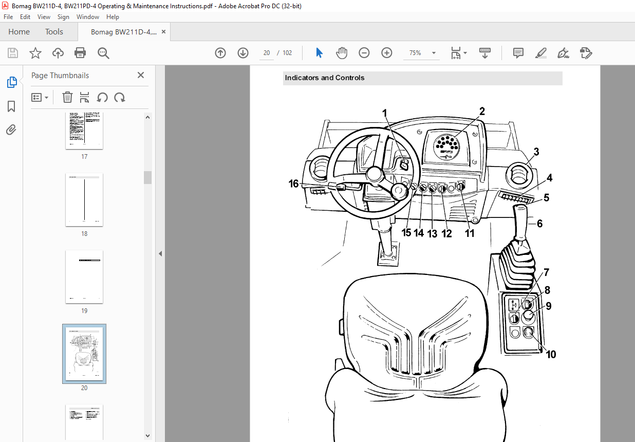Switch to the Home tab
Image resolution: width=635 pixels, height=442 pixels.
19,32
